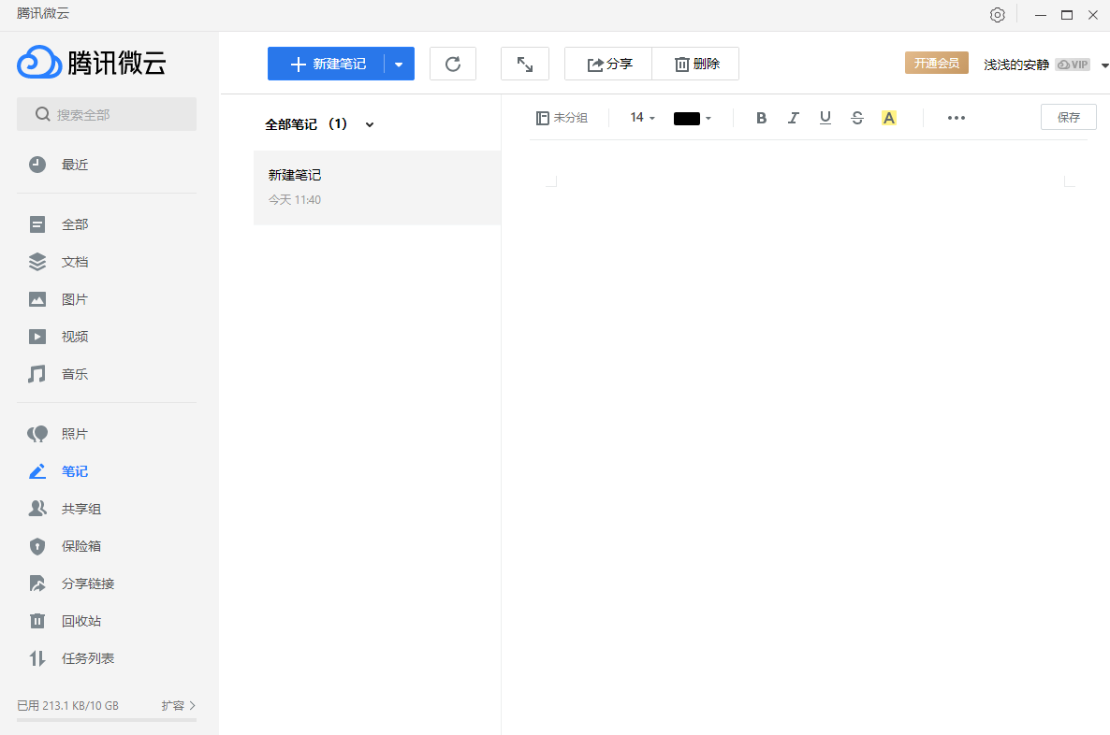Toggle bold formatting
Viewport: 1110px width, 735px height.
tap(761, 118)
